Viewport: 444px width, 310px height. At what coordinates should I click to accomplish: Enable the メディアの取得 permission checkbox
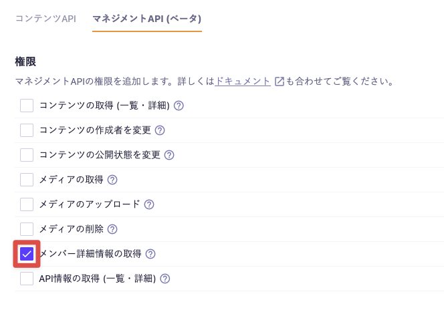[27, 180]
